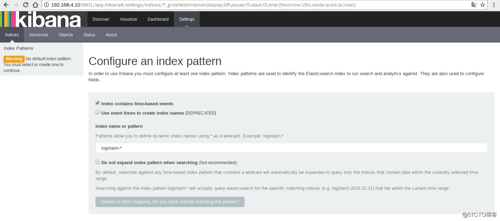500x221 pixels.
Task: Click the Configure an index pattern heading
Action: (x=155, y=61)
